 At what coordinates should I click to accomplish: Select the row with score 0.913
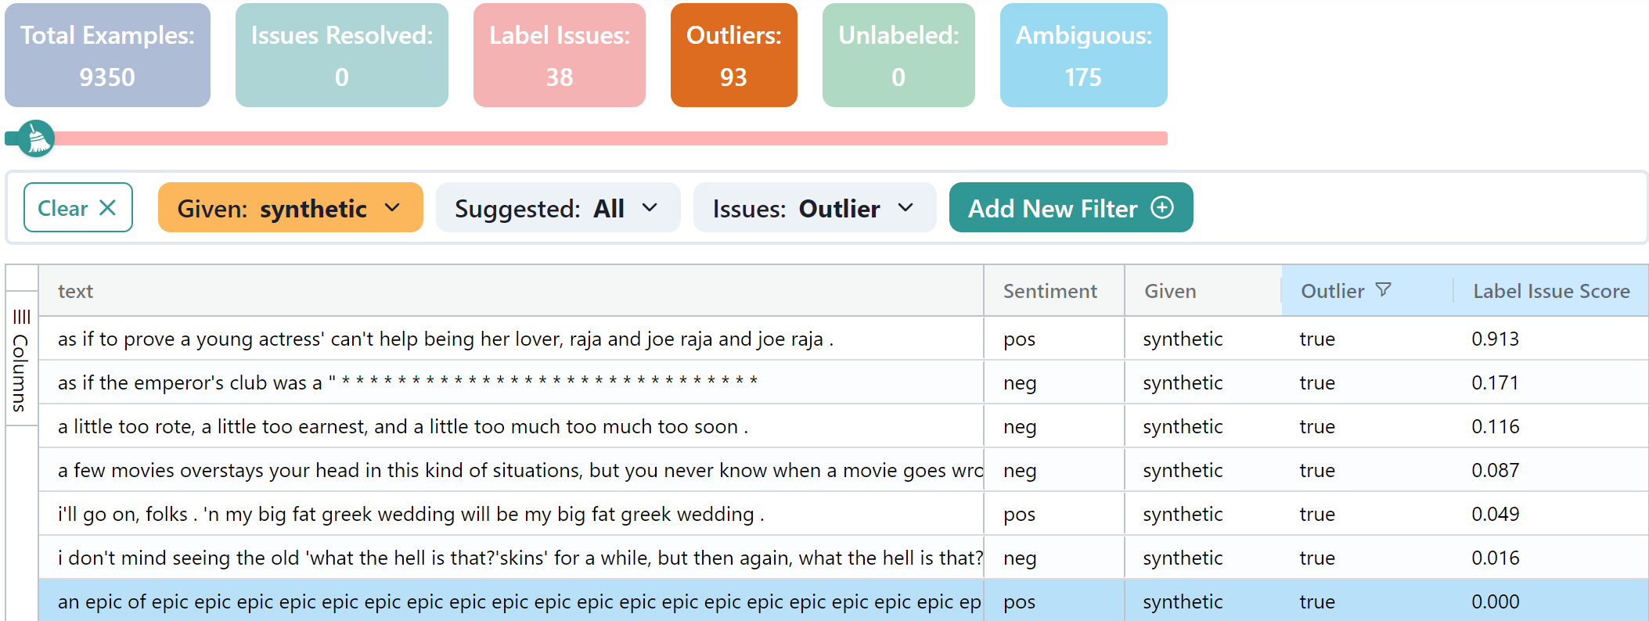click(517, 339)
